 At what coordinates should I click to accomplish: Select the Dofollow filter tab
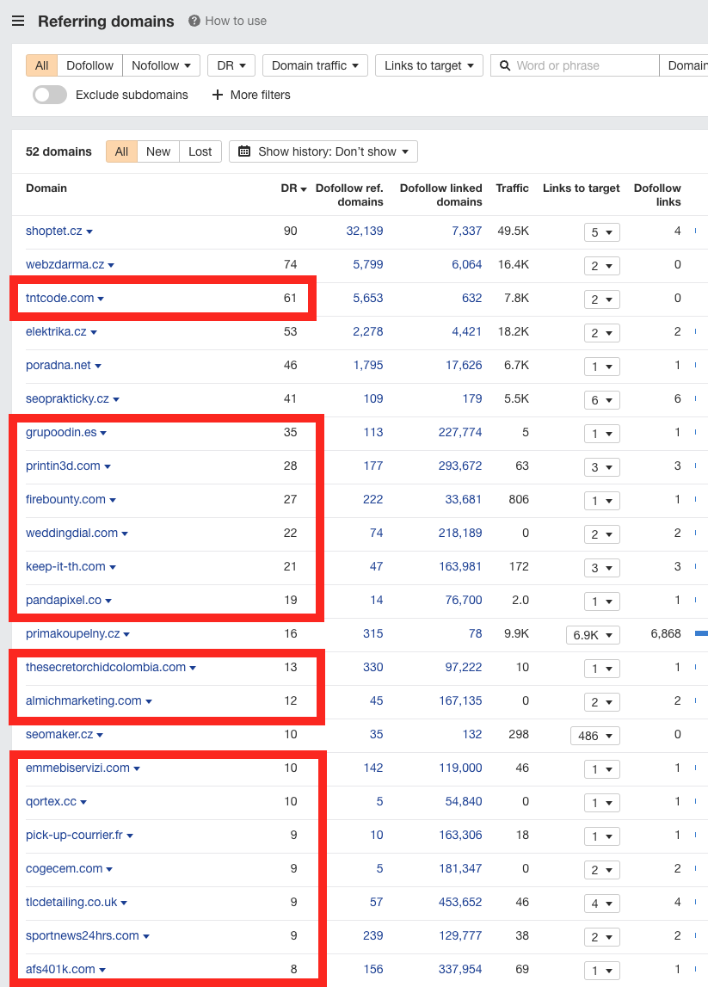click(x=90, y=65)
